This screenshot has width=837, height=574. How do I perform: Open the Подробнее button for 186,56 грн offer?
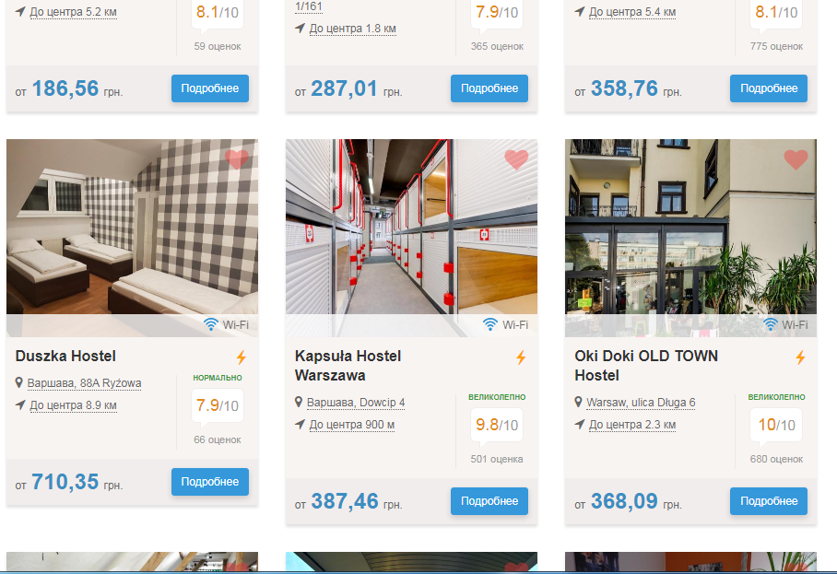pyautogui.click(x=210, y=88)
